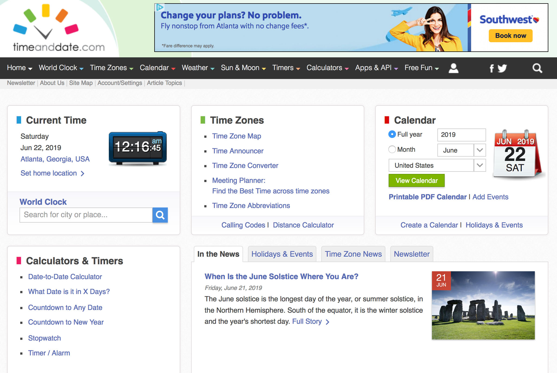Select the Month radio button
557x373 pixels.
(392, 149)
